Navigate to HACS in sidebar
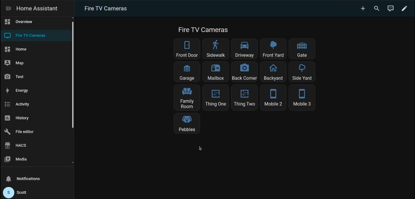Screen dimensions: 415x199 coord(21,145)
